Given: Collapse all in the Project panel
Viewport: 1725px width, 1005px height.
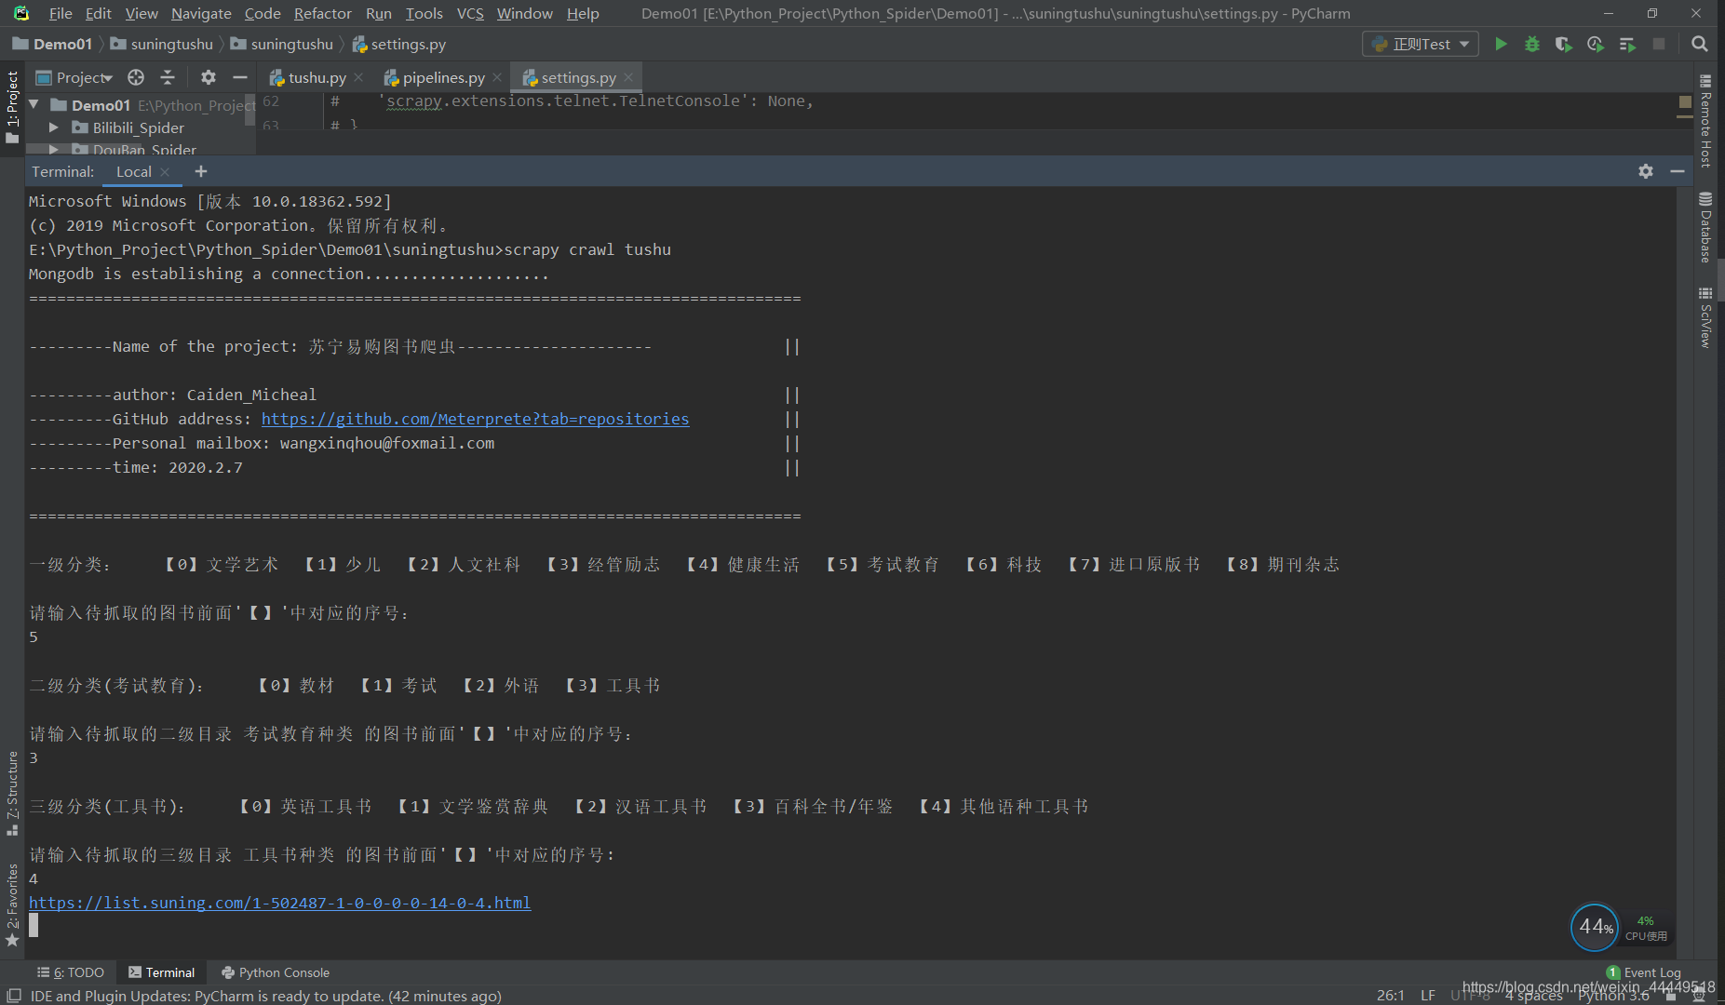Looking at the screenshot, I should (168, 77).
